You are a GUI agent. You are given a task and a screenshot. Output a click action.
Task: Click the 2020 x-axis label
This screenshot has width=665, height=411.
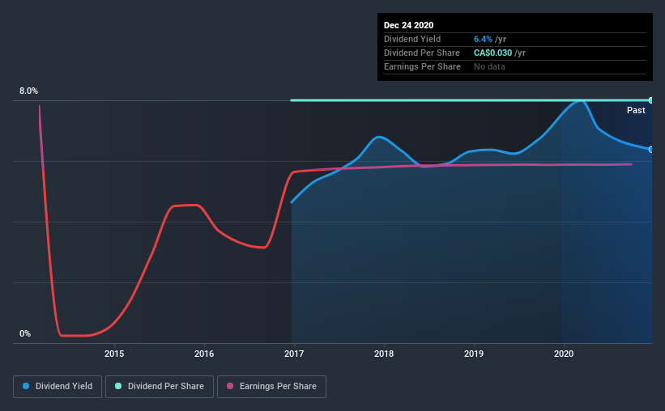[564, 354]
